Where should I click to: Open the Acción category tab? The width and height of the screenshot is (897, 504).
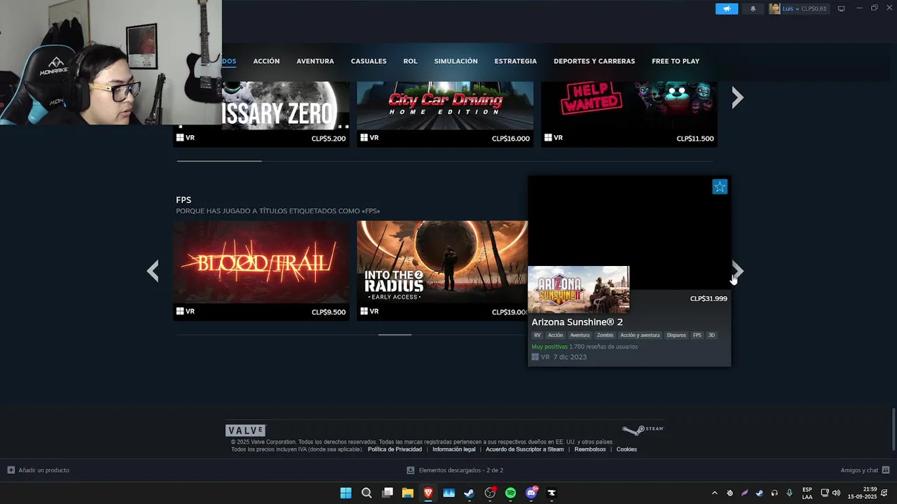click(266, 61)
